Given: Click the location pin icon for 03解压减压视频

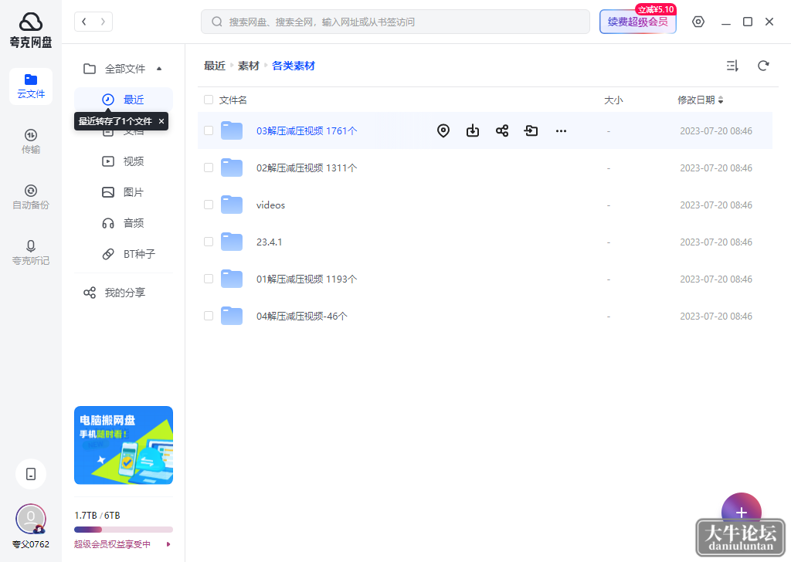Looking at the screenshot, I should tap(443, 131).
